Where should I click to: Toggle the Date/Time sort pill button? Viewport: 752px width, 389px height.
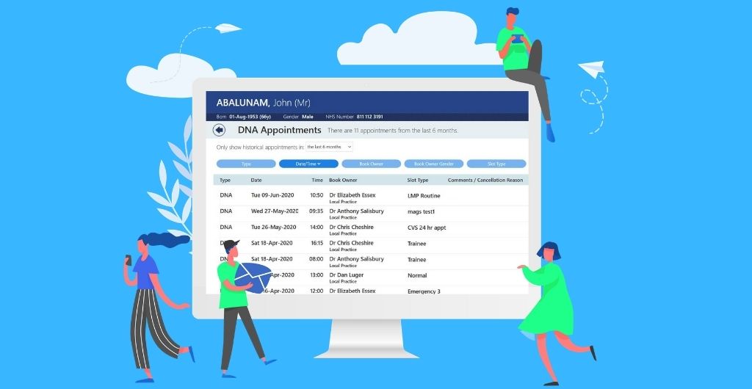[x=308, y=164]
